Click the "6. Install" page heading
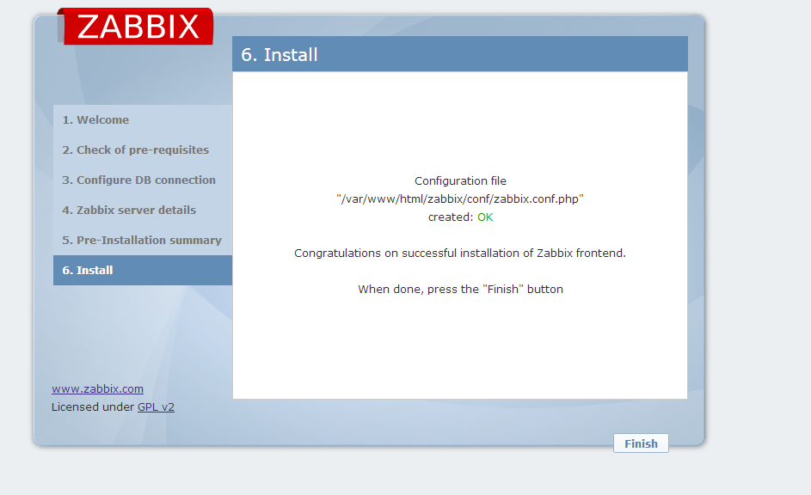811x495 pixels. pyautogui.click(x=280, y=55)
